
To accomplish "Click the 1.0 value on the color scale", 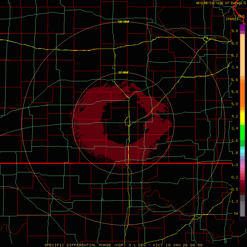I will (x=235, y=165).
